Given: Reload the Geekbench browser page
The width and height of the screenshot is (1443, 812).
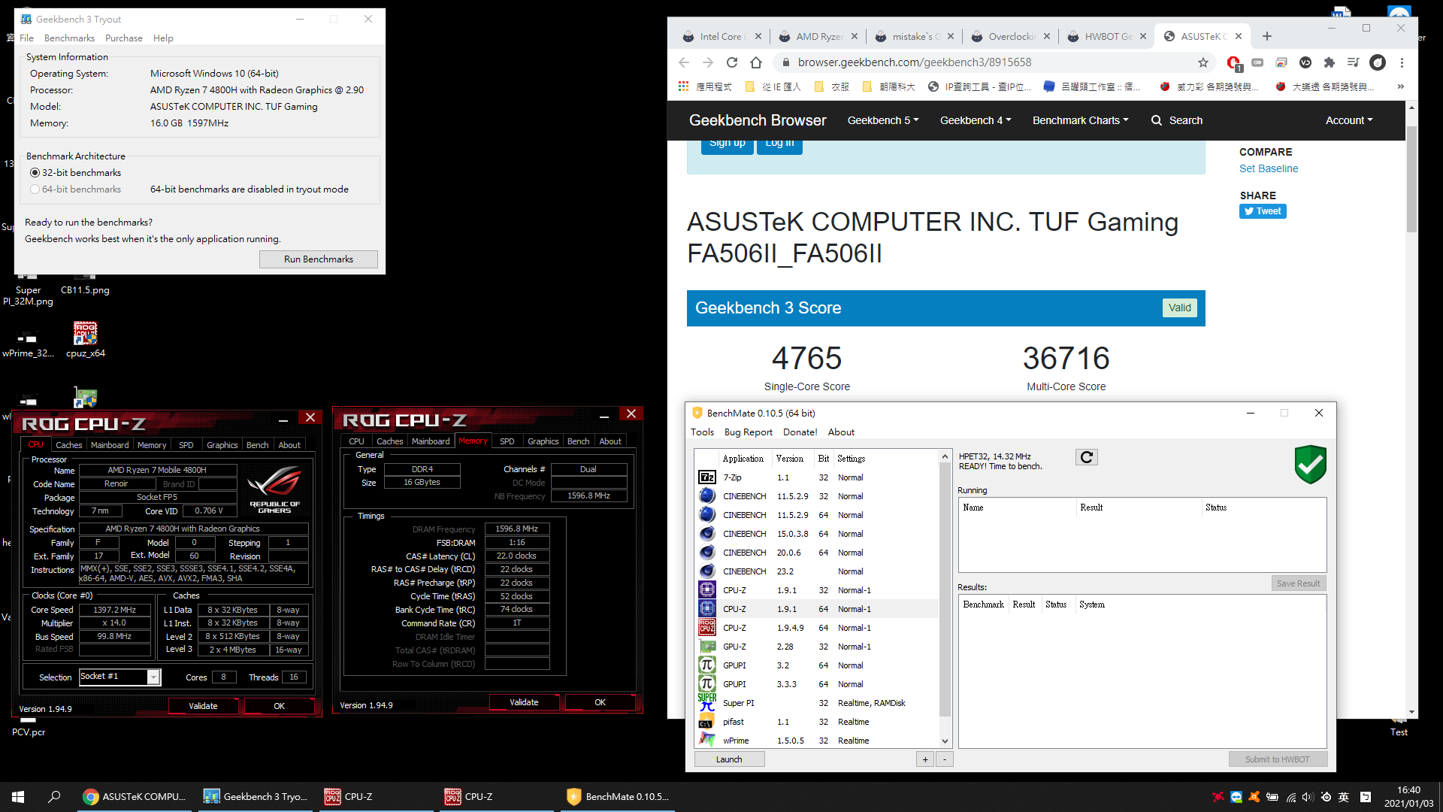Looking at the screenshot, I should [732, 62].
